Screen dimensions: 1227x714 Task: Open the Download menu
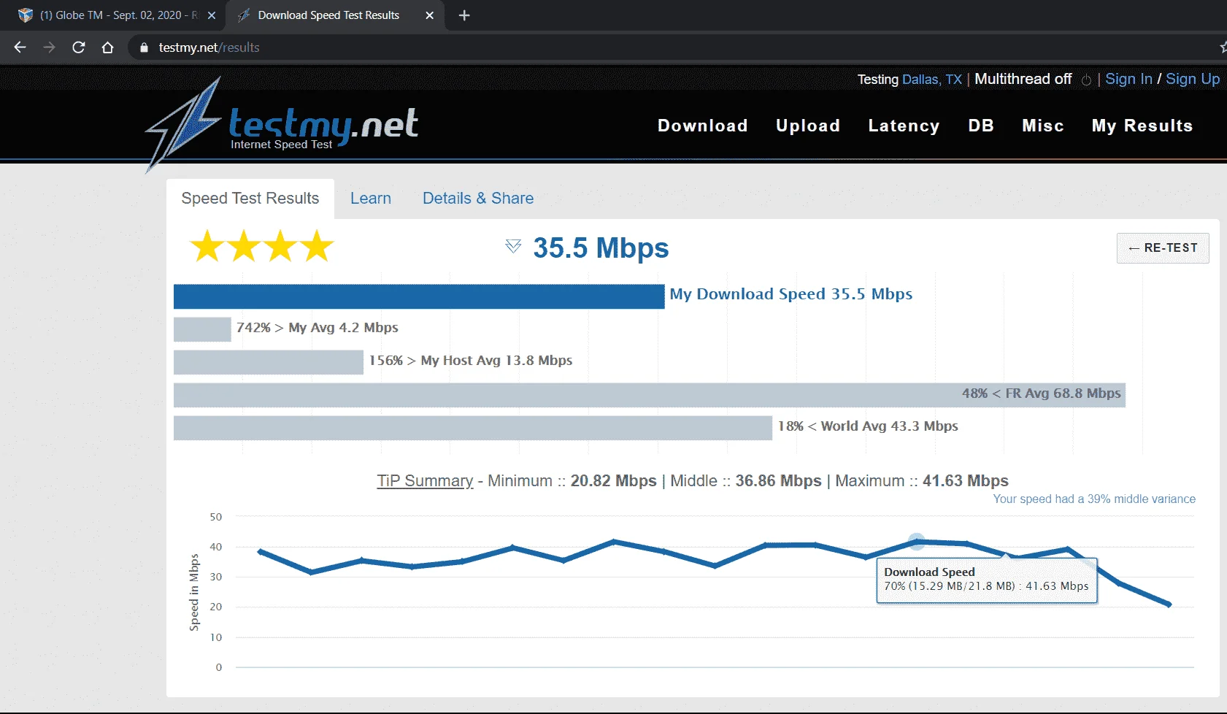702,126
